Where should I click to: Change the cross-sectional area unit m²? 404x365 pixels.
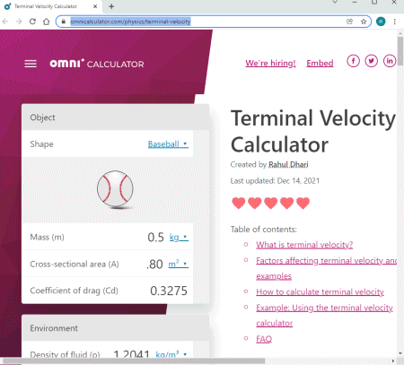[179, 264]
